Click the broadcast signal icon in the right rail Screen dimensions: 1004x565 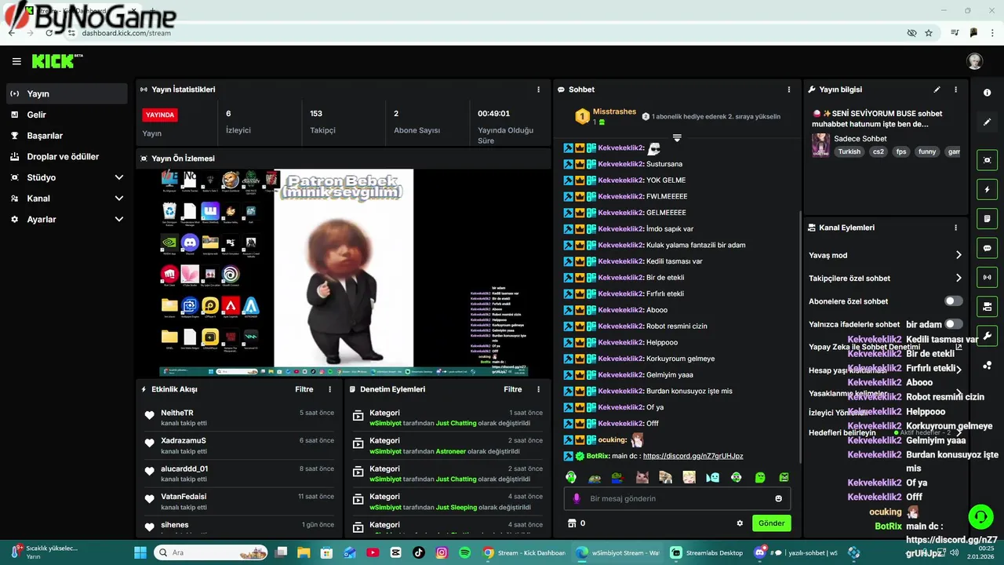[987, 277]
